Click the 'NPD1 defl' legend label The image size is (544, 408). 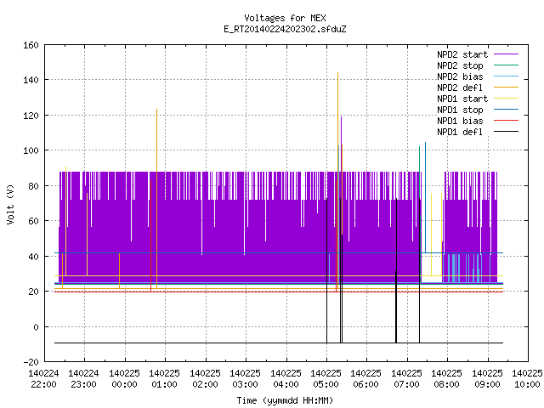460,133
